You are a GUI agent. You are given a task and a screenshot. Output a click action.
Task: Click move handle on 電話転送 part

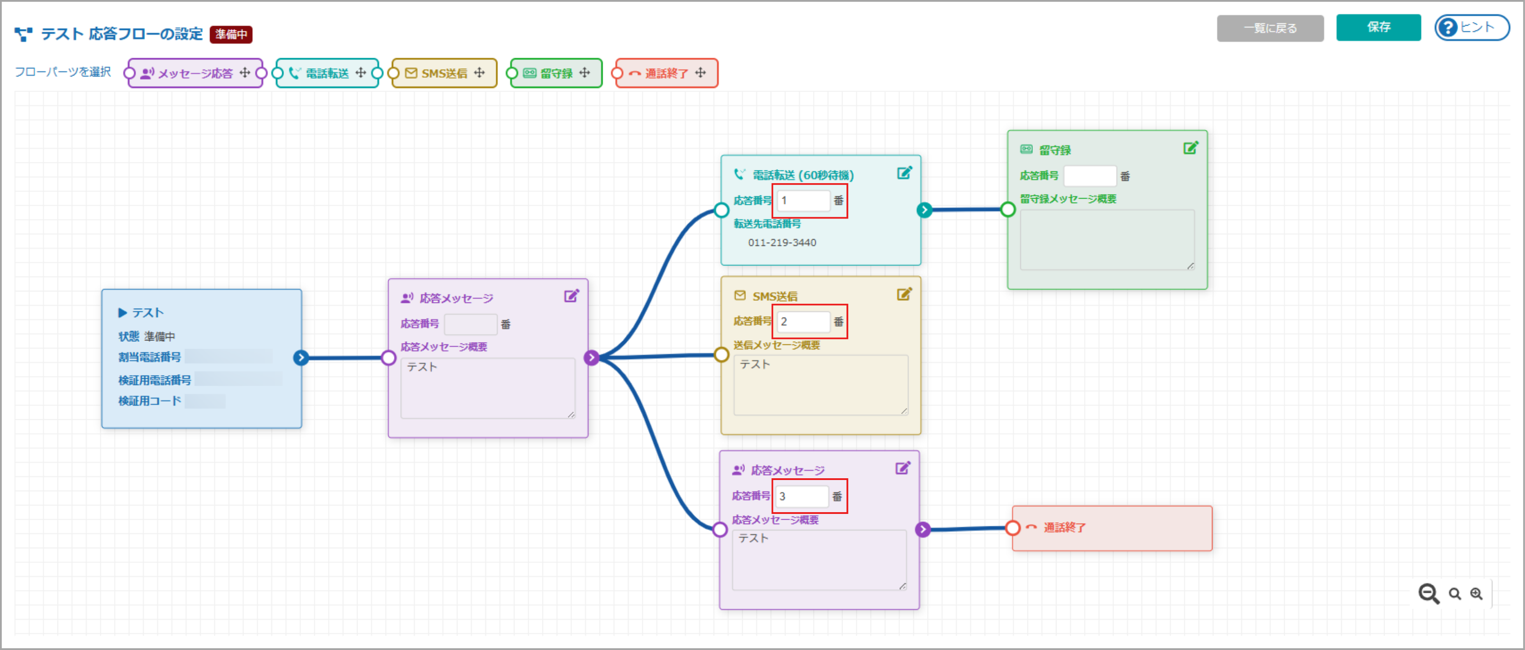click(361, 73)
